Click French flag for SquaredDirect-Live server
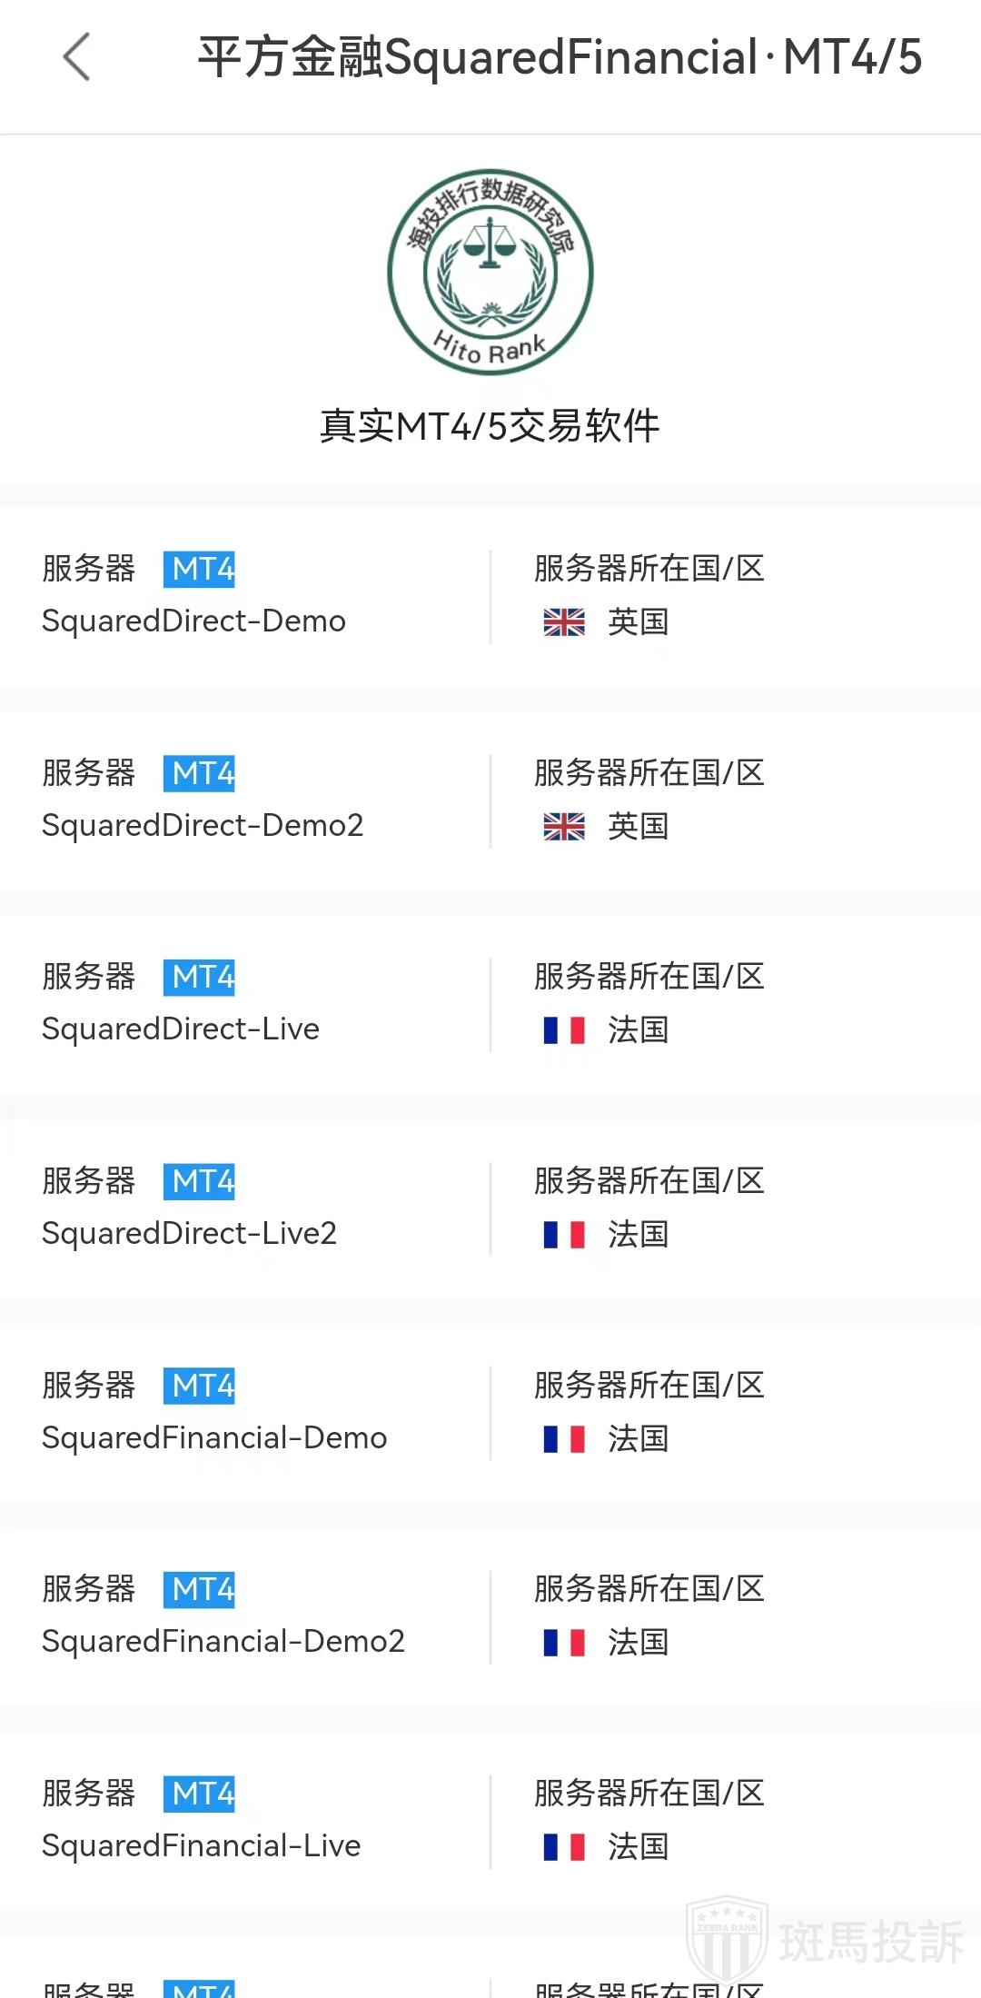 click(x=564, y=1030)
